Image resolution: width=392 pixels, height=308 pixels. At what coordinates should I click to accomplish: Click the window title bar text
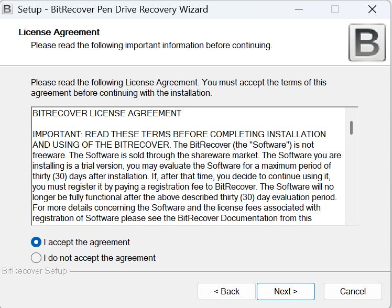tap(113, 9)
